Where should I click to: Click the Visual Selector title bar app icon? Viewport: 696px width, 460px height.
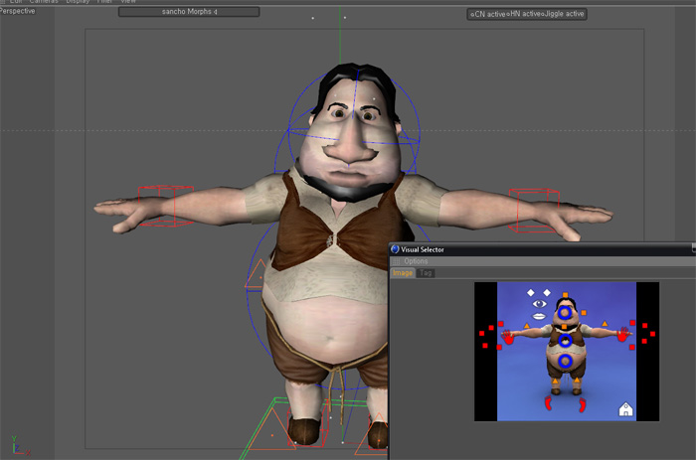(395, 249)
